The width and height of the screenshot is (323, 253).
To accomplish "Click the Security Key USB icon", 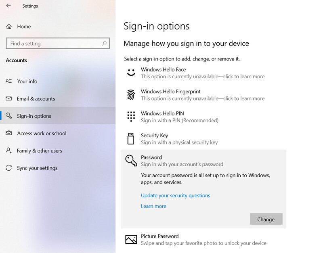I will pyautogui.click(x=130, y=138).
